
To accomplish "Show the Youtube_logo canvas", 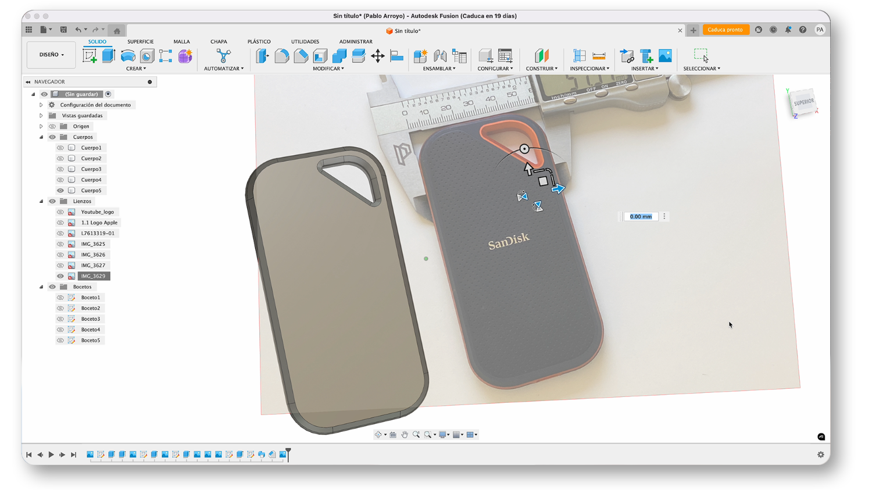I will click(x=60, y=212).
